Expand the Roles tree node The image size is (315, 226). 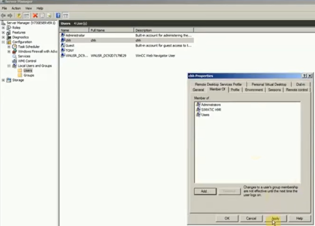[x=3, y=28]
